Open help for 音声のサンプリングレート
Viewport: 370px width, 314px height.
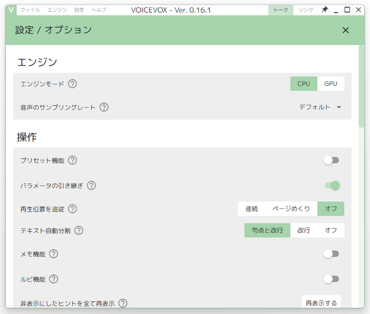click(104, 107)
